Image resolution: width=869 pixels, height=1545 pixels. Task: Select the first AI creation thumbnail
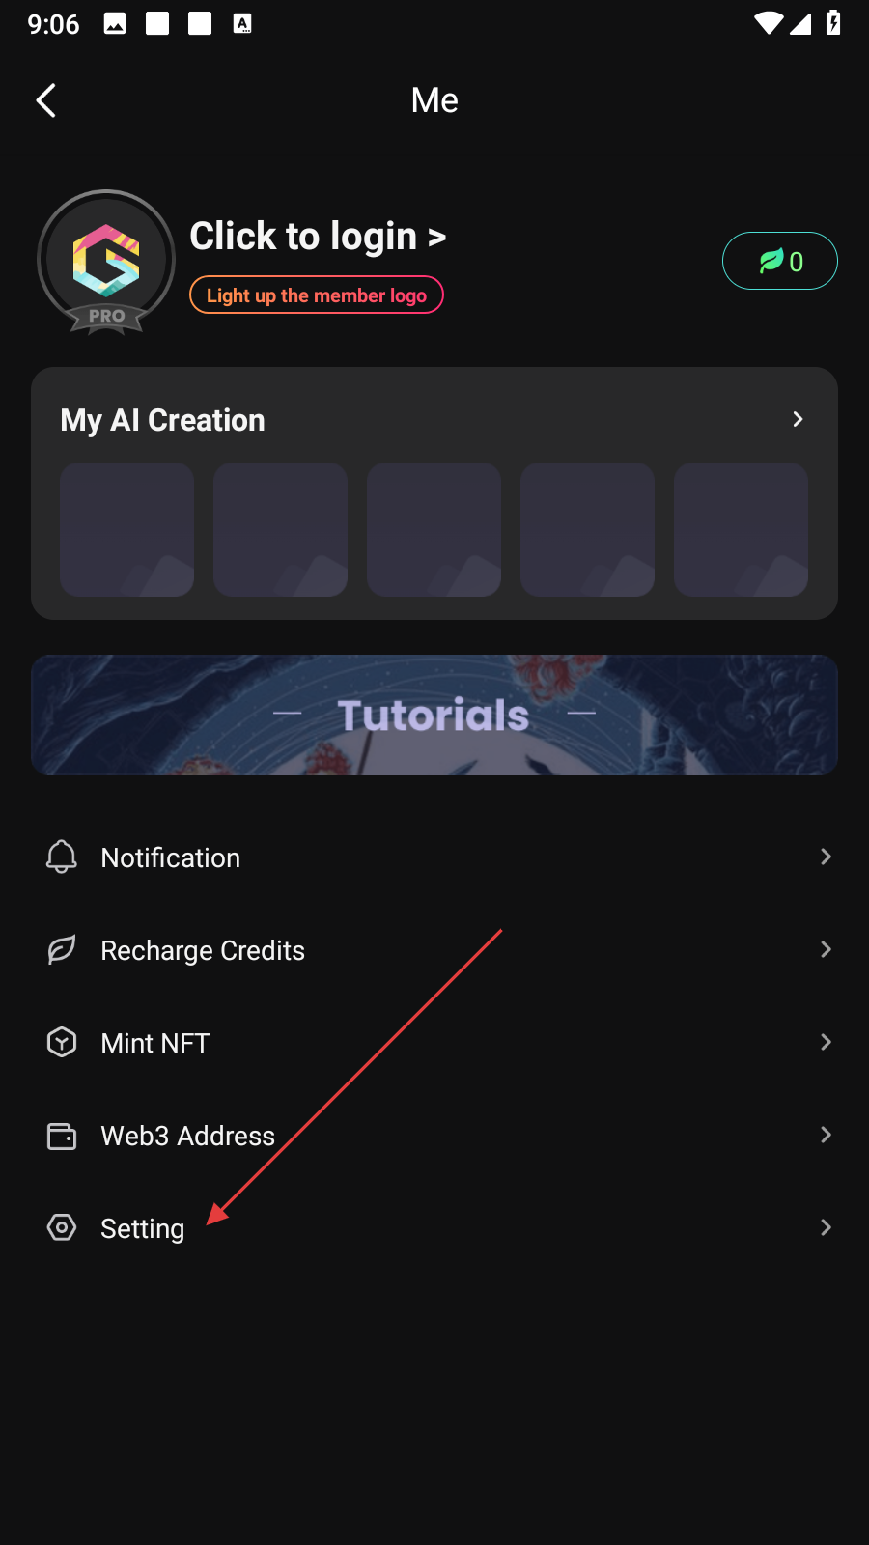tap(126, 529)
